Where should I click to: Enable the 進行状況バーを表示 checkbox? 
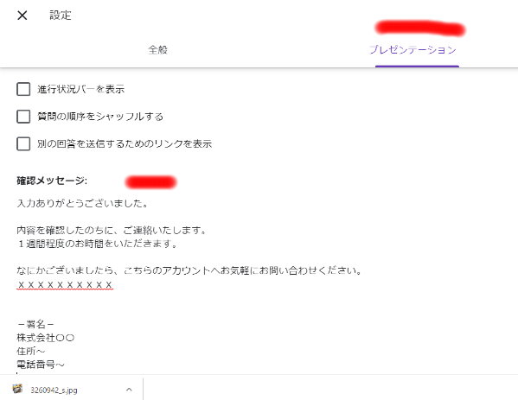[x=23, y=89]
